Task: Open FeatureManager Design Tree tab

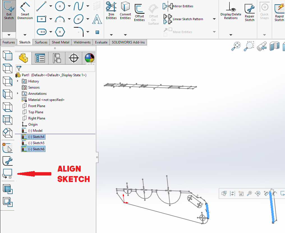Action: coord(23,58)
